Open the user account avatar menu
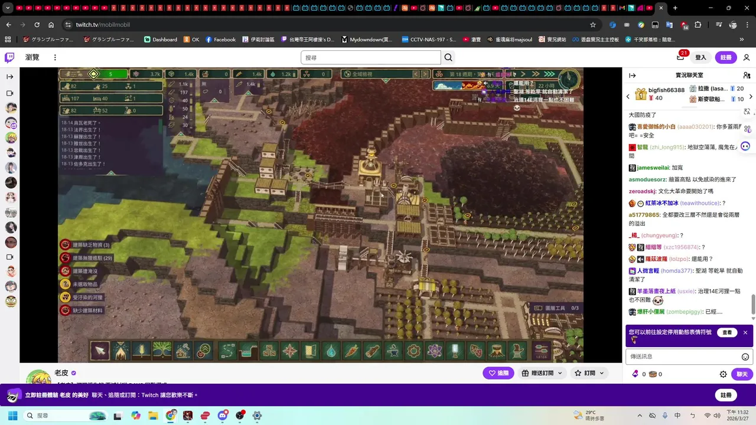 point(747,57)
